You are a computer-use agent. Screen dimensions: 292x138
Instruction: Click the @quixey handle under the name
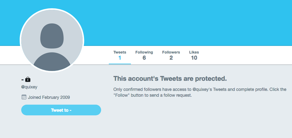coord(29,87)
